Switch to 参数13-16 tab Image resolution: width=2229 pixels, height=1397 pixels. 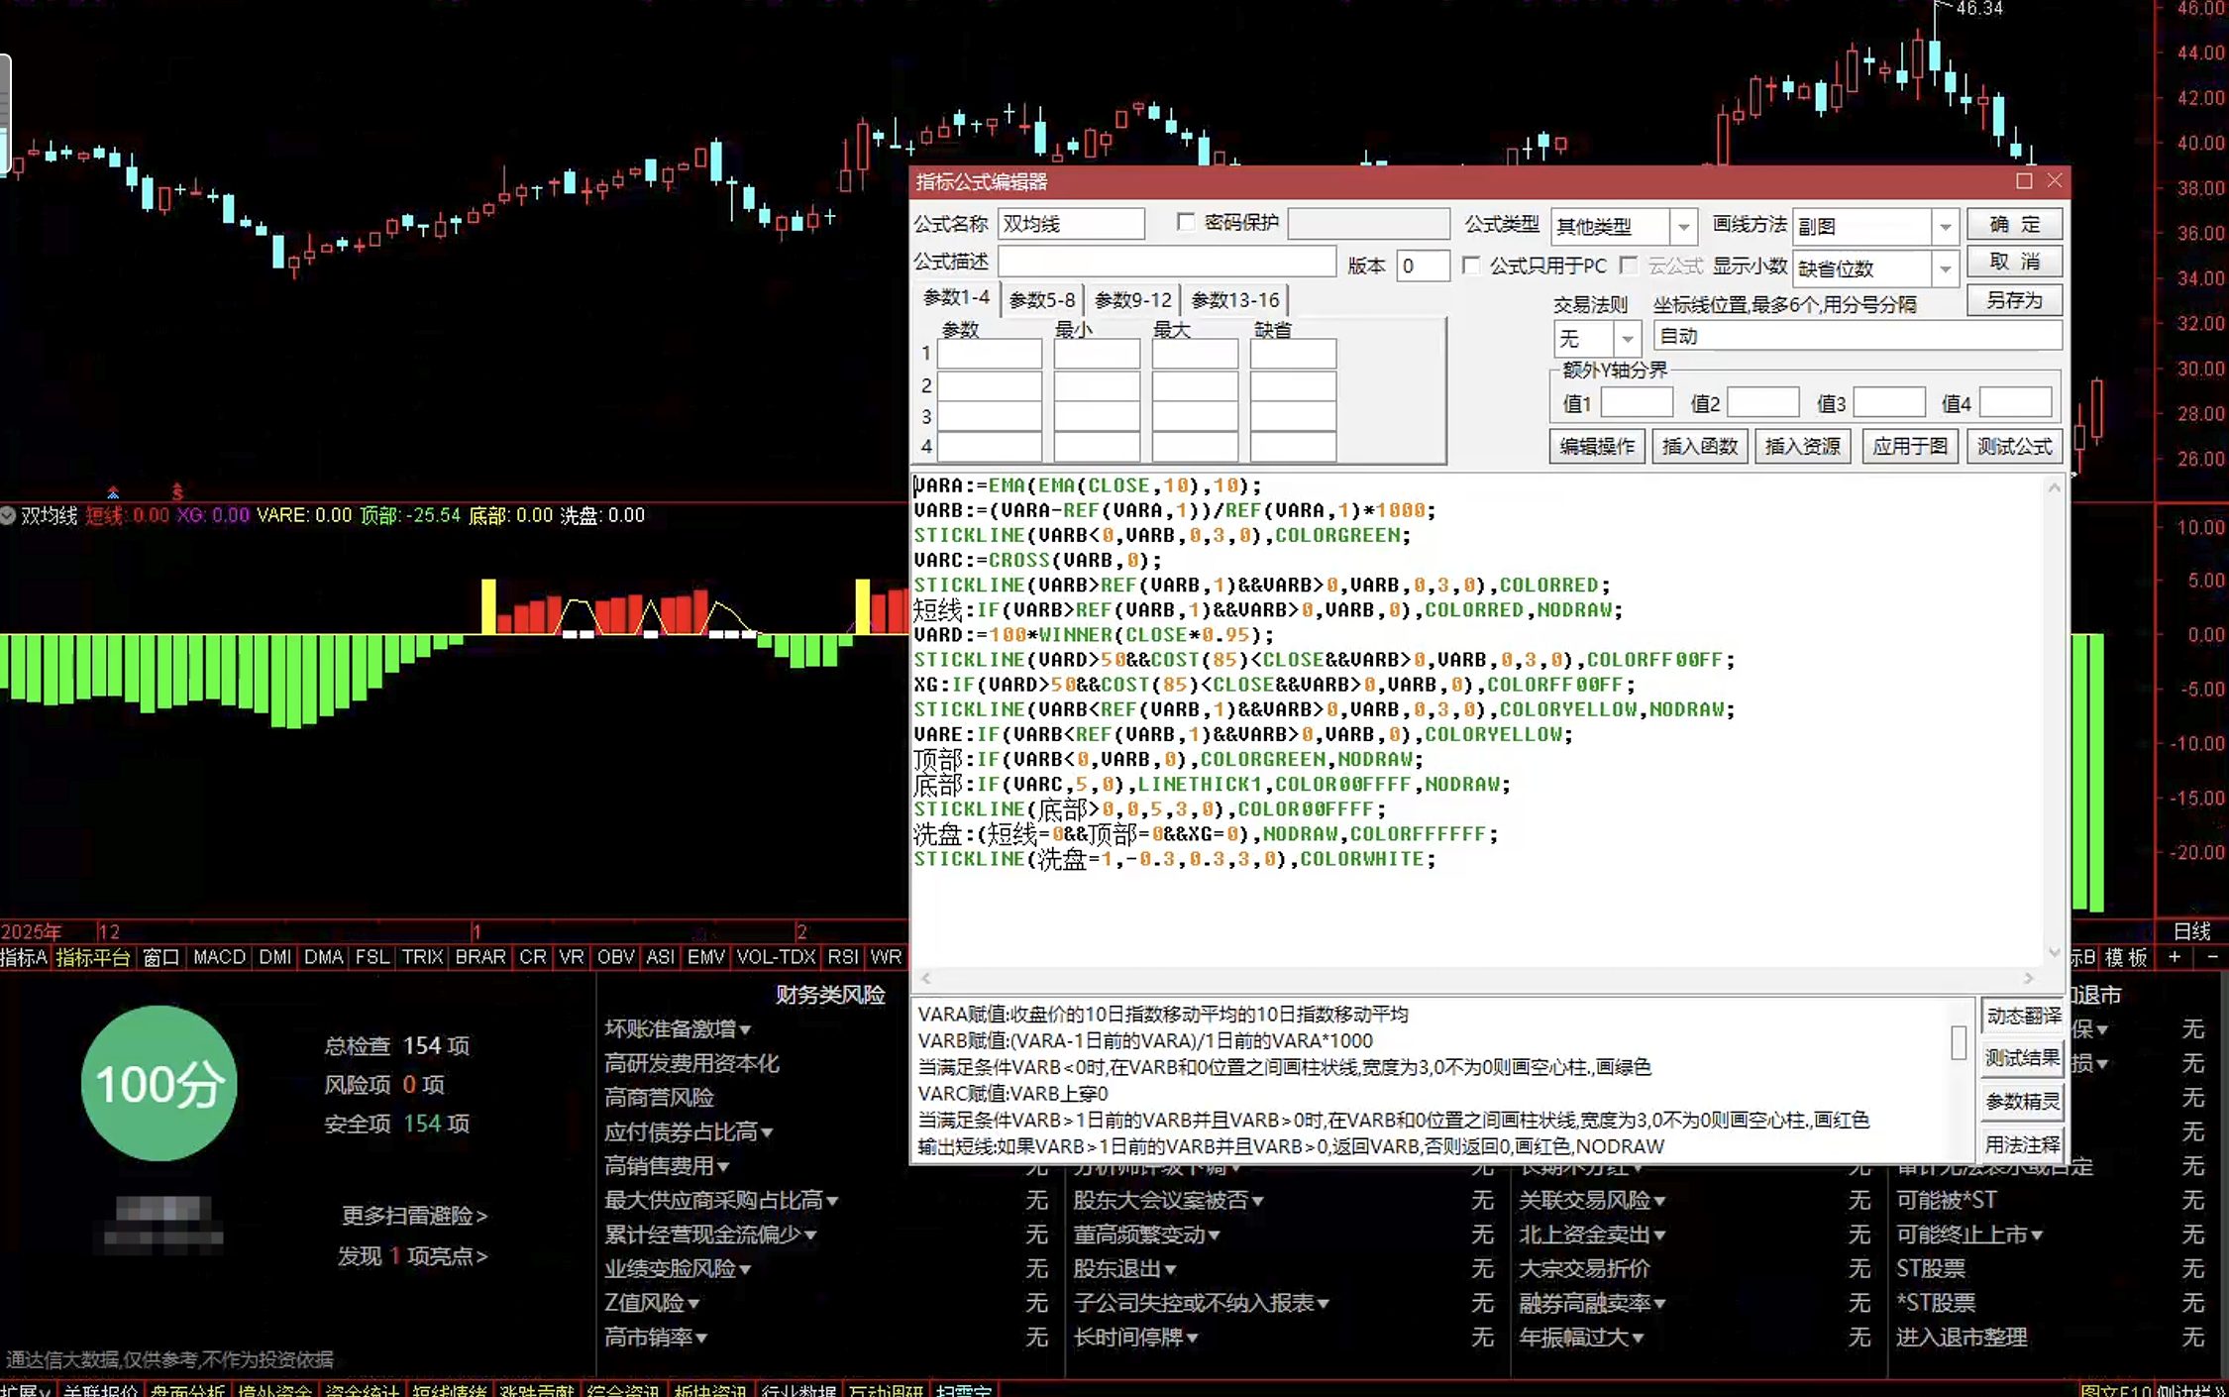(x=1235, y=299)
